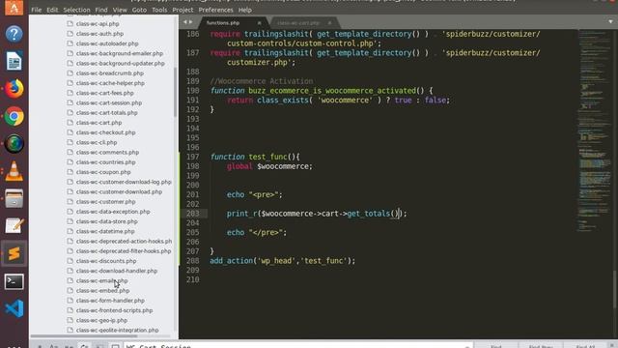The image size is (618, 348).
Task: Open class-wc-cart-totals.php in the sidebar
Action: tap(107, 112)
